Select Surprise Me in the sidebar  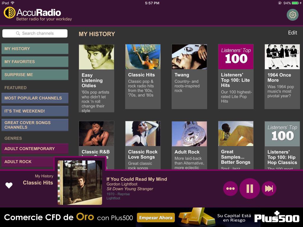pos(35,75)
